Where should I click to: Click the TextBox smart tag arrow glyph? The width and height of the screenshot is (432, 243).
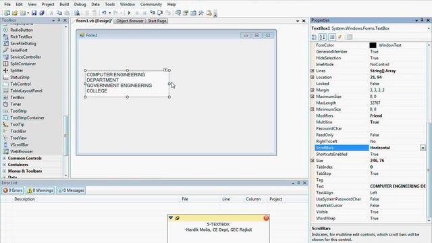(165, 70)
